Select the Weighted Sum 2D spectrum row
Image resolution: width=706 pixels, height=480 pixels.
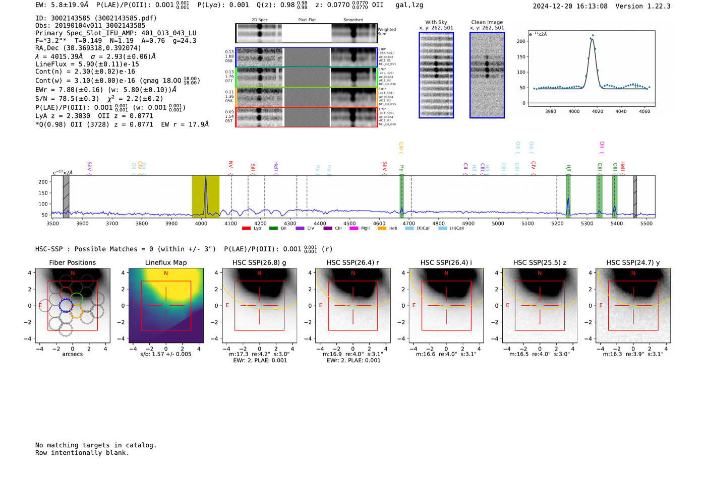[306, 33]
